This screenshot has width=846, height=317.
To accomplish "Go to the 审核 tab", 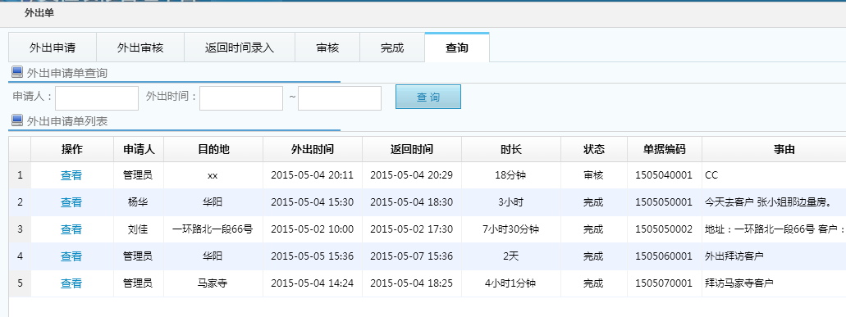I will point(327,48).
